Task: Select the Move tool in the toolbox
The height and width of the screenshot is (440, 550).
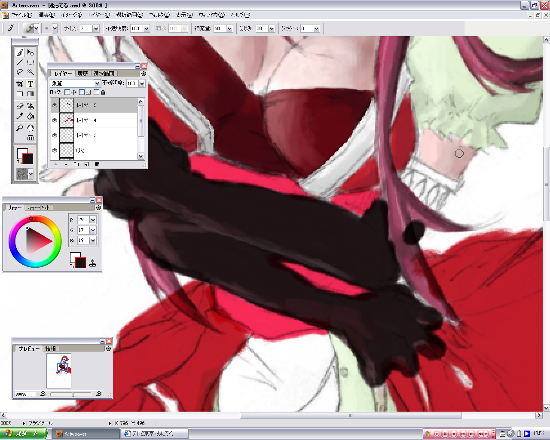Action: [x=31, y=52]
